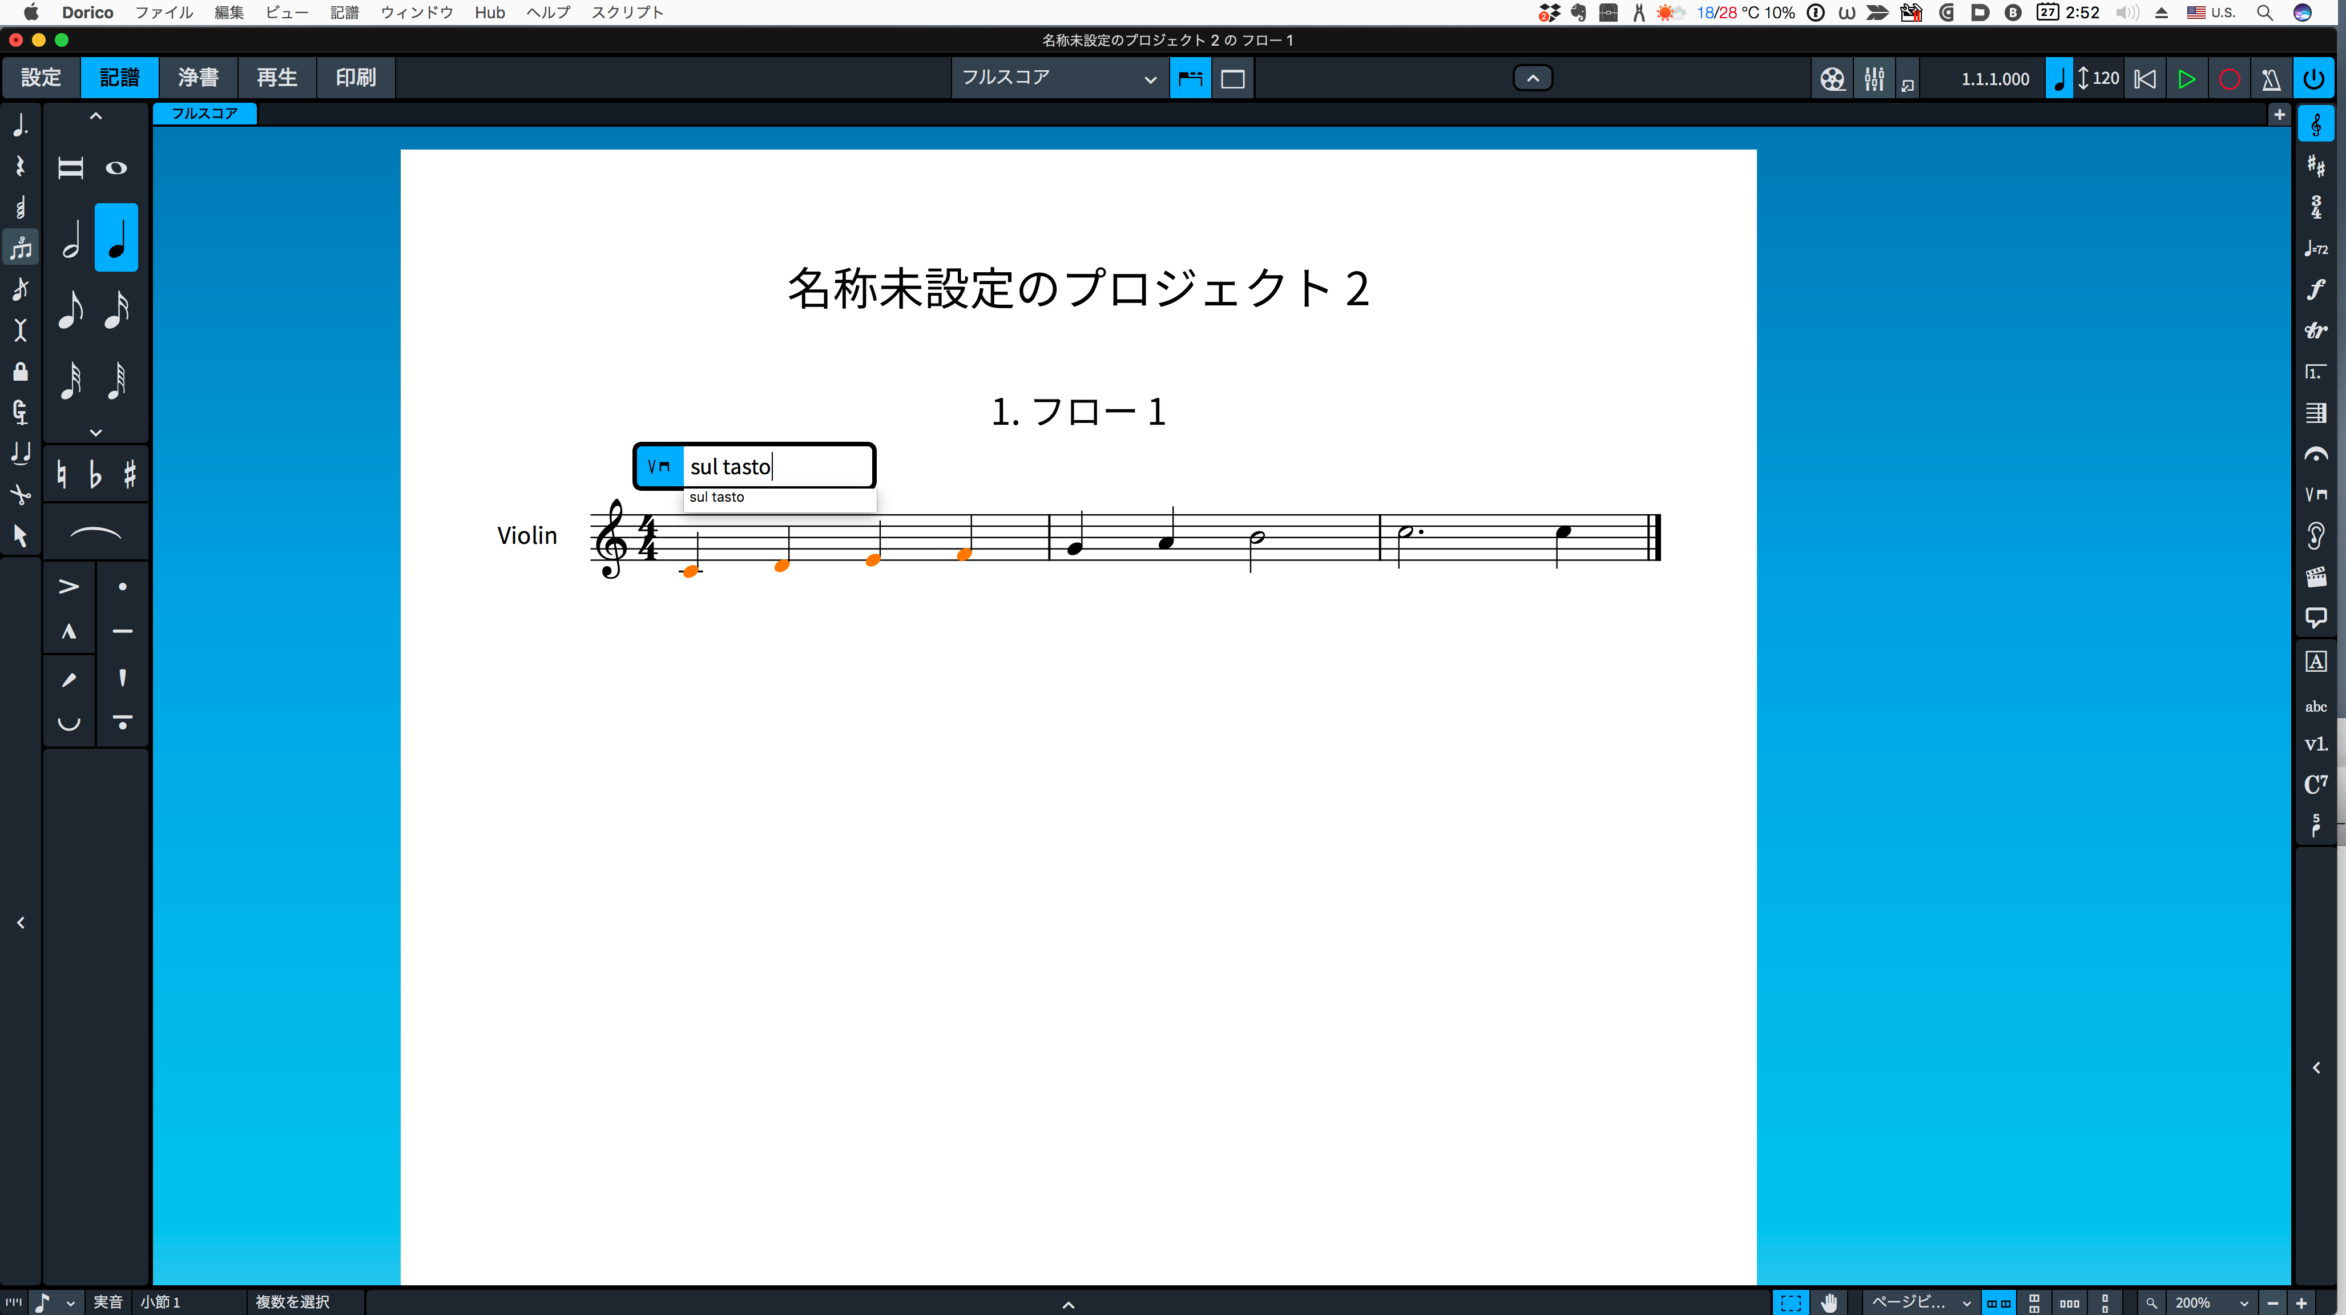Open the mixer window
The width and height of the screenshot is (2346, 1315).
pyautogui.click(x=1875, y=79)
